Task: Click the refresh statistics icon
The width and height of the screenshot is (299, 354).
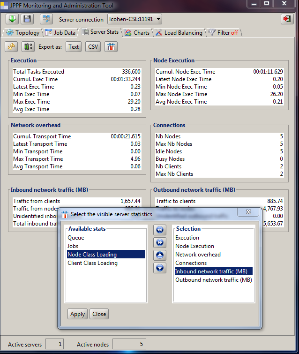Action: point(12,47)
